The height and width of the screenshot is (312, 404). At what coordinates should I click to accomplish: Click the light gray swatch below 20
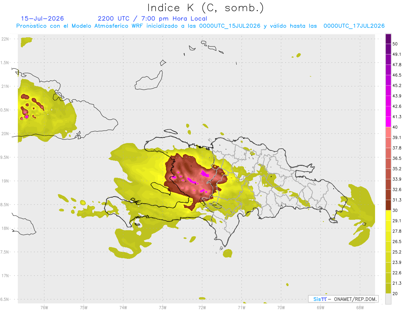388,299
